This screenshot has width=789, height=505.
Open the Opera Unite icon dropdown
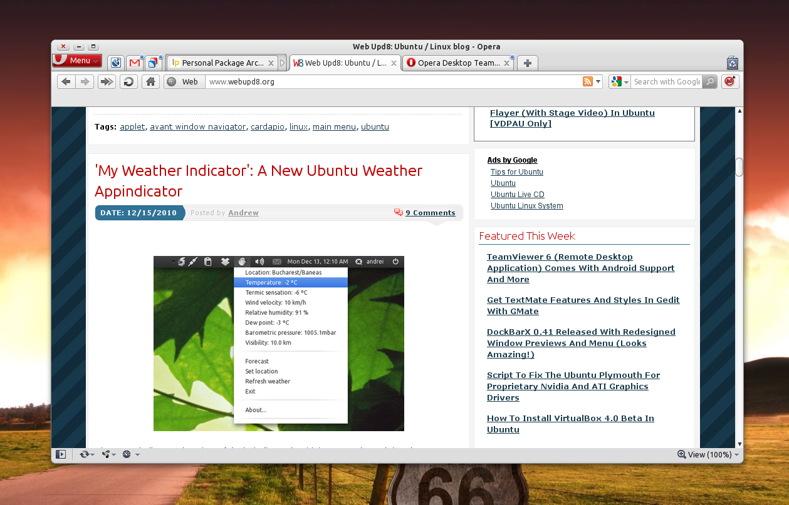point(108,454)
